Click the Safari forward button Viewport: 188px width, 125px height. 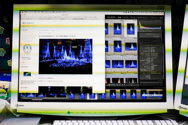point(30,15)
